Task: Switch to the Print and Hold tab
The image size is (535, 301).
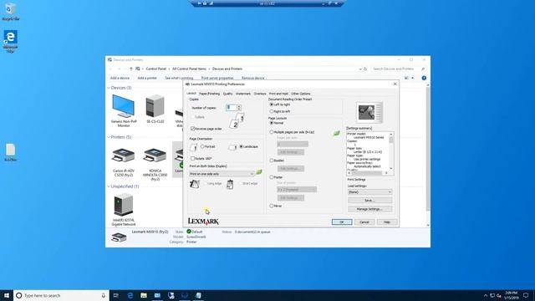Action: click(278, 94)
